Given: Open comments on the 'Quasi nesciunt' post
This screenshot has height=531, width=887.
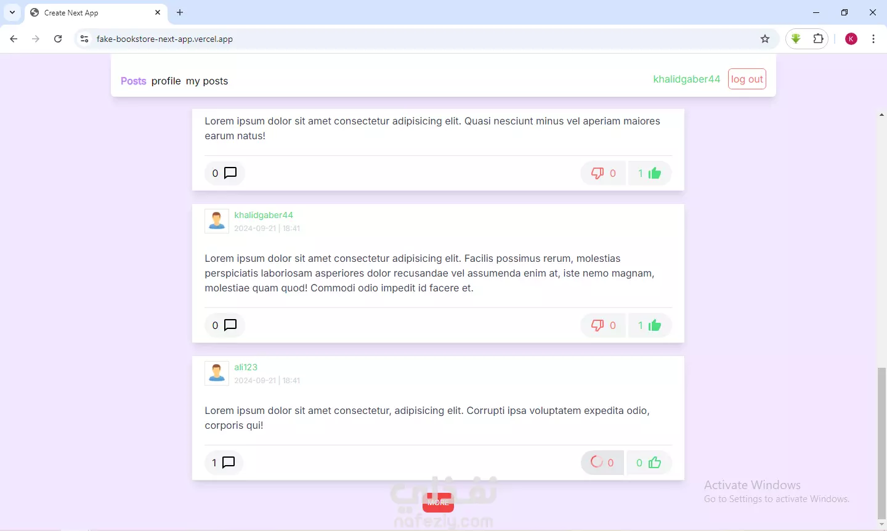Looking at the screenshot, I should [x=224, y=173].
